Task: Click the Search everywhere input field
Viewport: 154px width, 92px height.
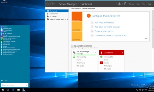Action: (15, 85)
